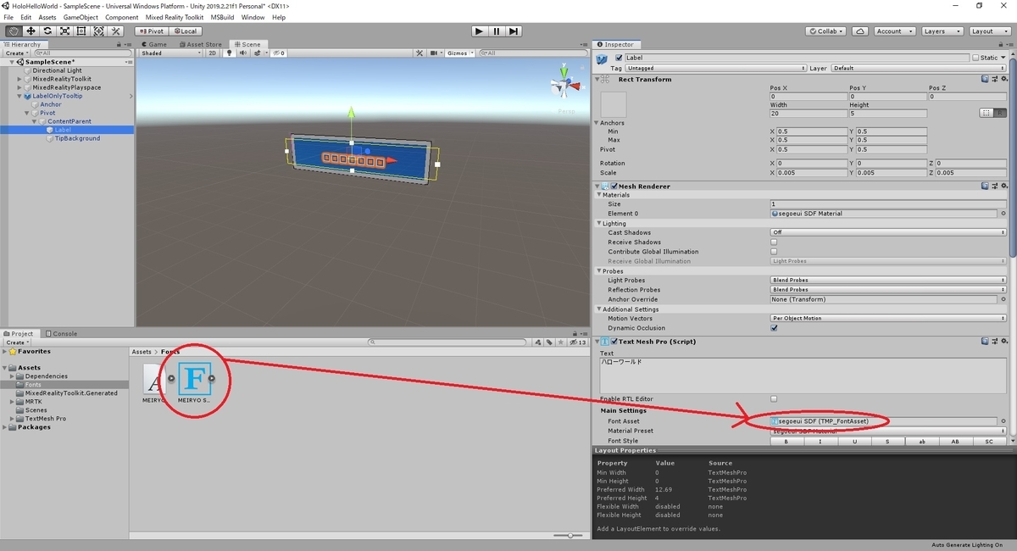1017x551 pixels.
Task: Open Rect Transform help reference icon
Action: pyautogui.click(x=985, y=79)
